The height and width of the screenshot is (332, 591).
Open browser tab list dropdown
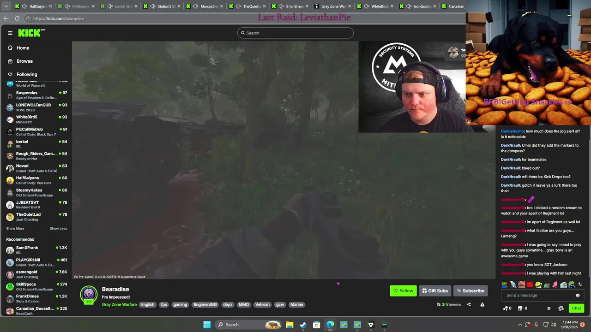(x=6, y=6)
